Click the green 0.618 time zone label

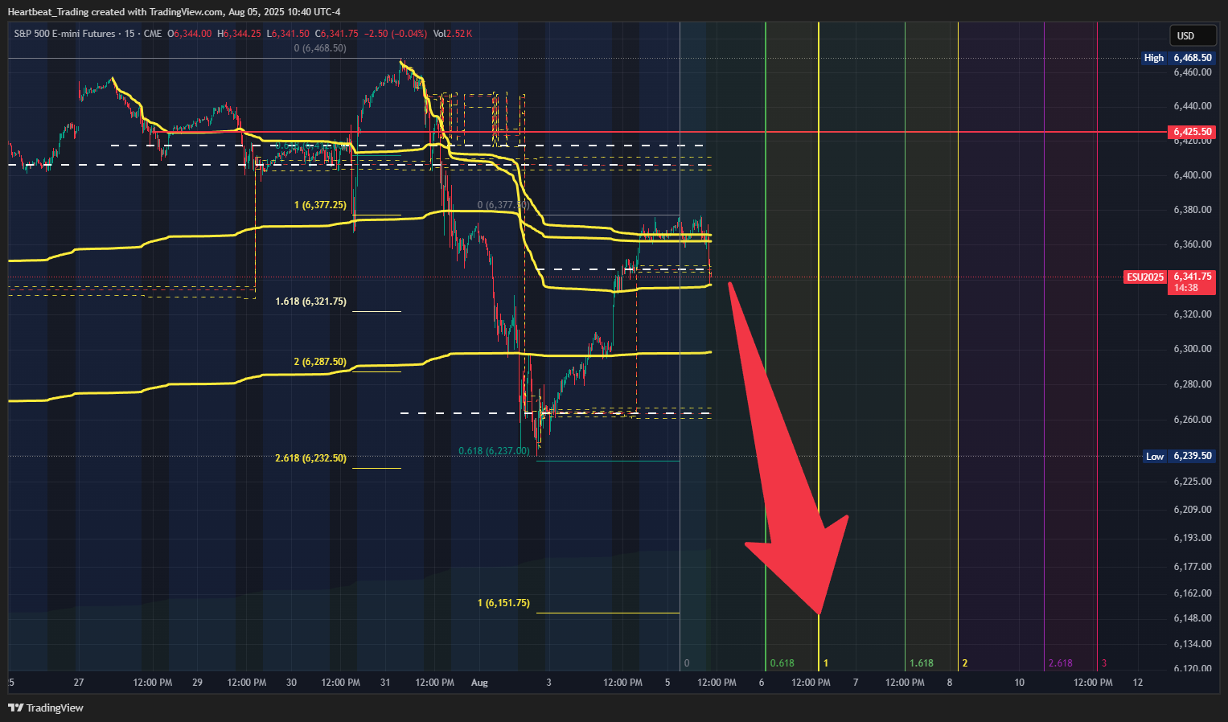782,663
